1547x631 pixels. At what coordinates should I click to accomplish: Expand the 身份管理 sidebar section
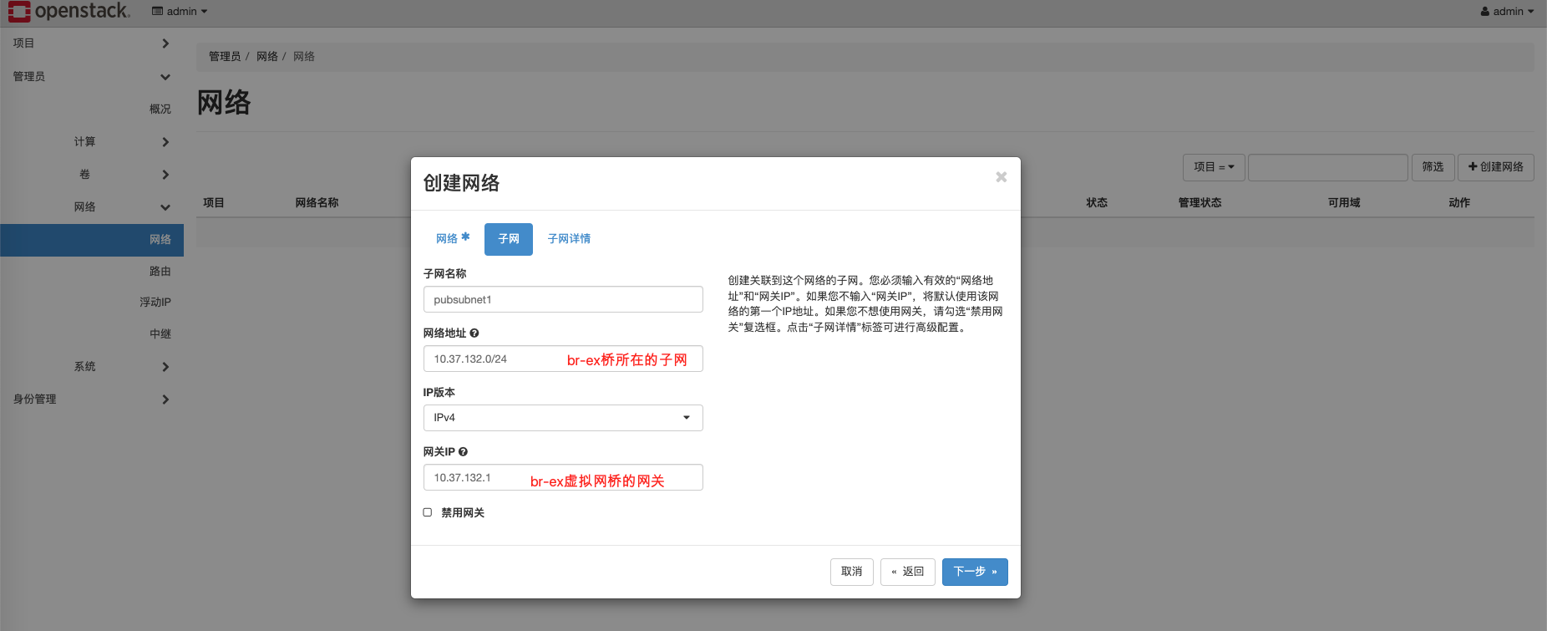[92, 399]
